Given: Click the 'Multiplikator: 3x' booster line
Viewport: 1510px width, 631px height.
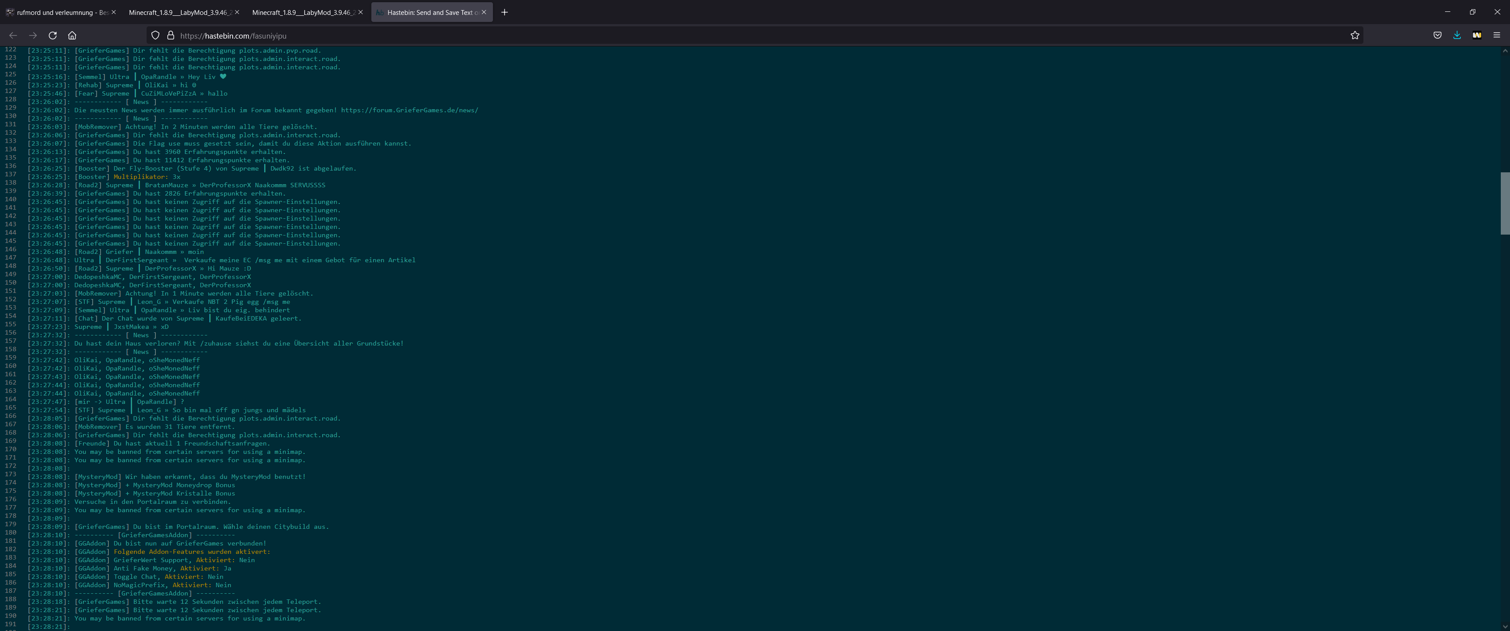Looking at the screenshot, I should [x=104, y=177].
